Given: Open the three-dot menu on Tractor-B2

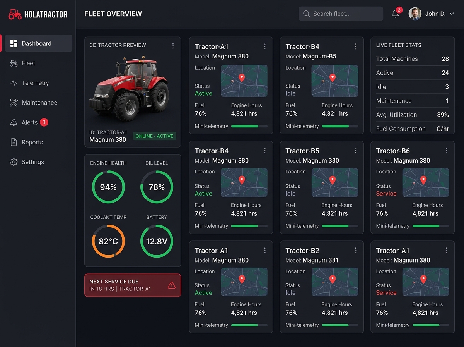Looking at the screenshot, I should [x=355, y=251].
